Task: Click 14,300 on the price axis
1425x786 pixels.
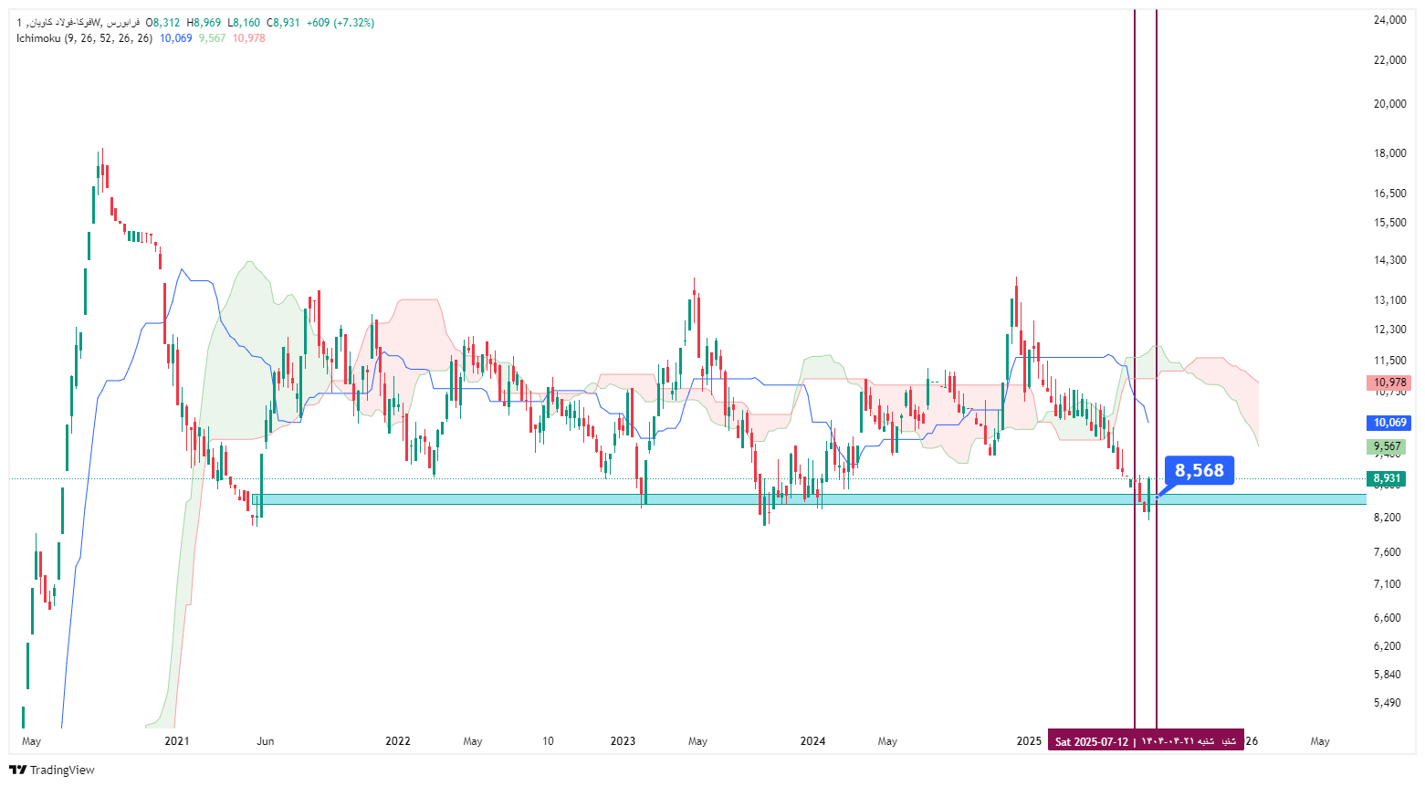Action: pos(1389,260)
